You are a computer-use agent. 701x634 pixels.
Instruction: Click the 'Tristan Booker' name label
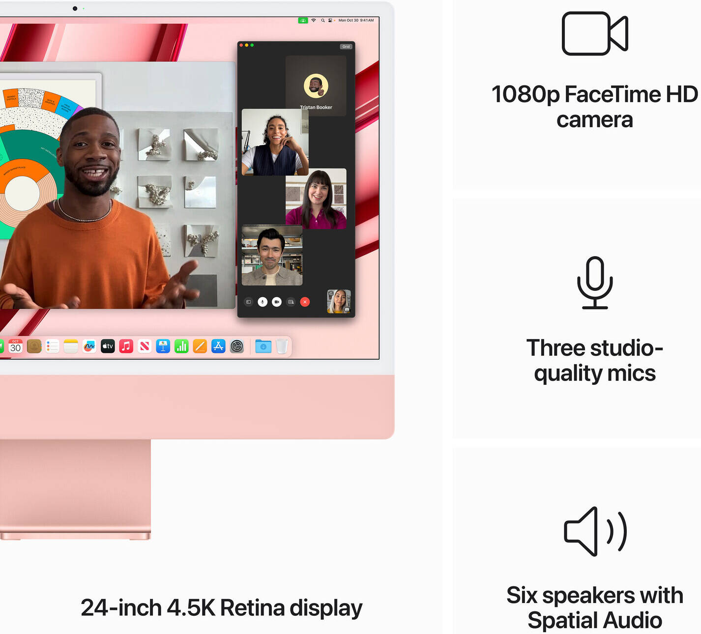[316, 107]
